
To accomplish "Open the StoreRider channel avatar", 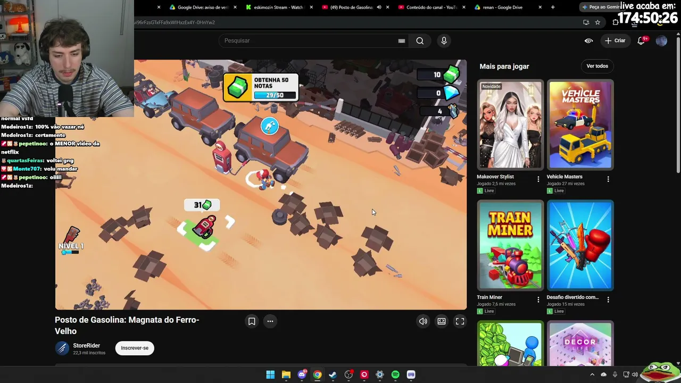I will click(x=62, y=348).
